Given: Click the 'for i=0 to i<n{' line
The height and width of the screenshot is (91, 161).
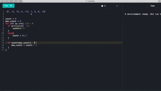Looking at the screenshot, I should click(x=14, y=24).
